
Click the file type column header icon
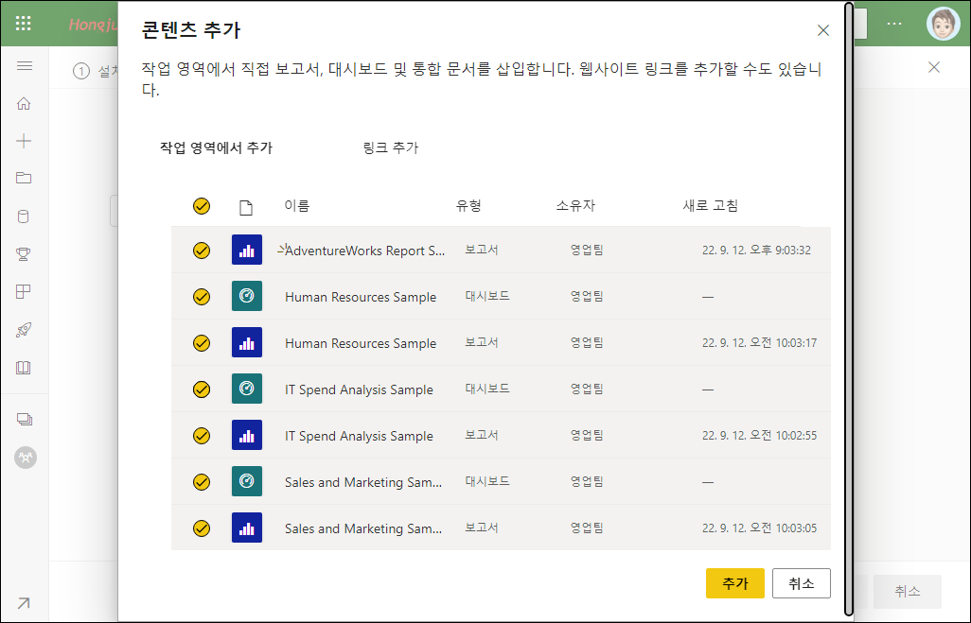[x=246, y=207]
